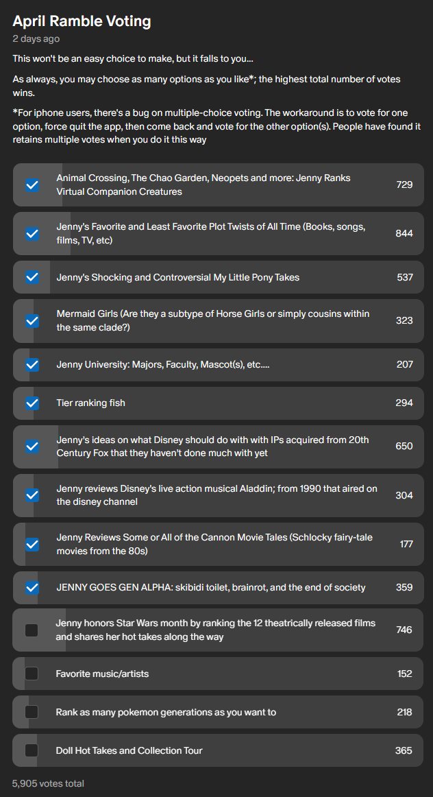The image size is (433, 797).
Task: Uncheck the Mermaid Girls option checkbox
Action: (x=32, y=321)
